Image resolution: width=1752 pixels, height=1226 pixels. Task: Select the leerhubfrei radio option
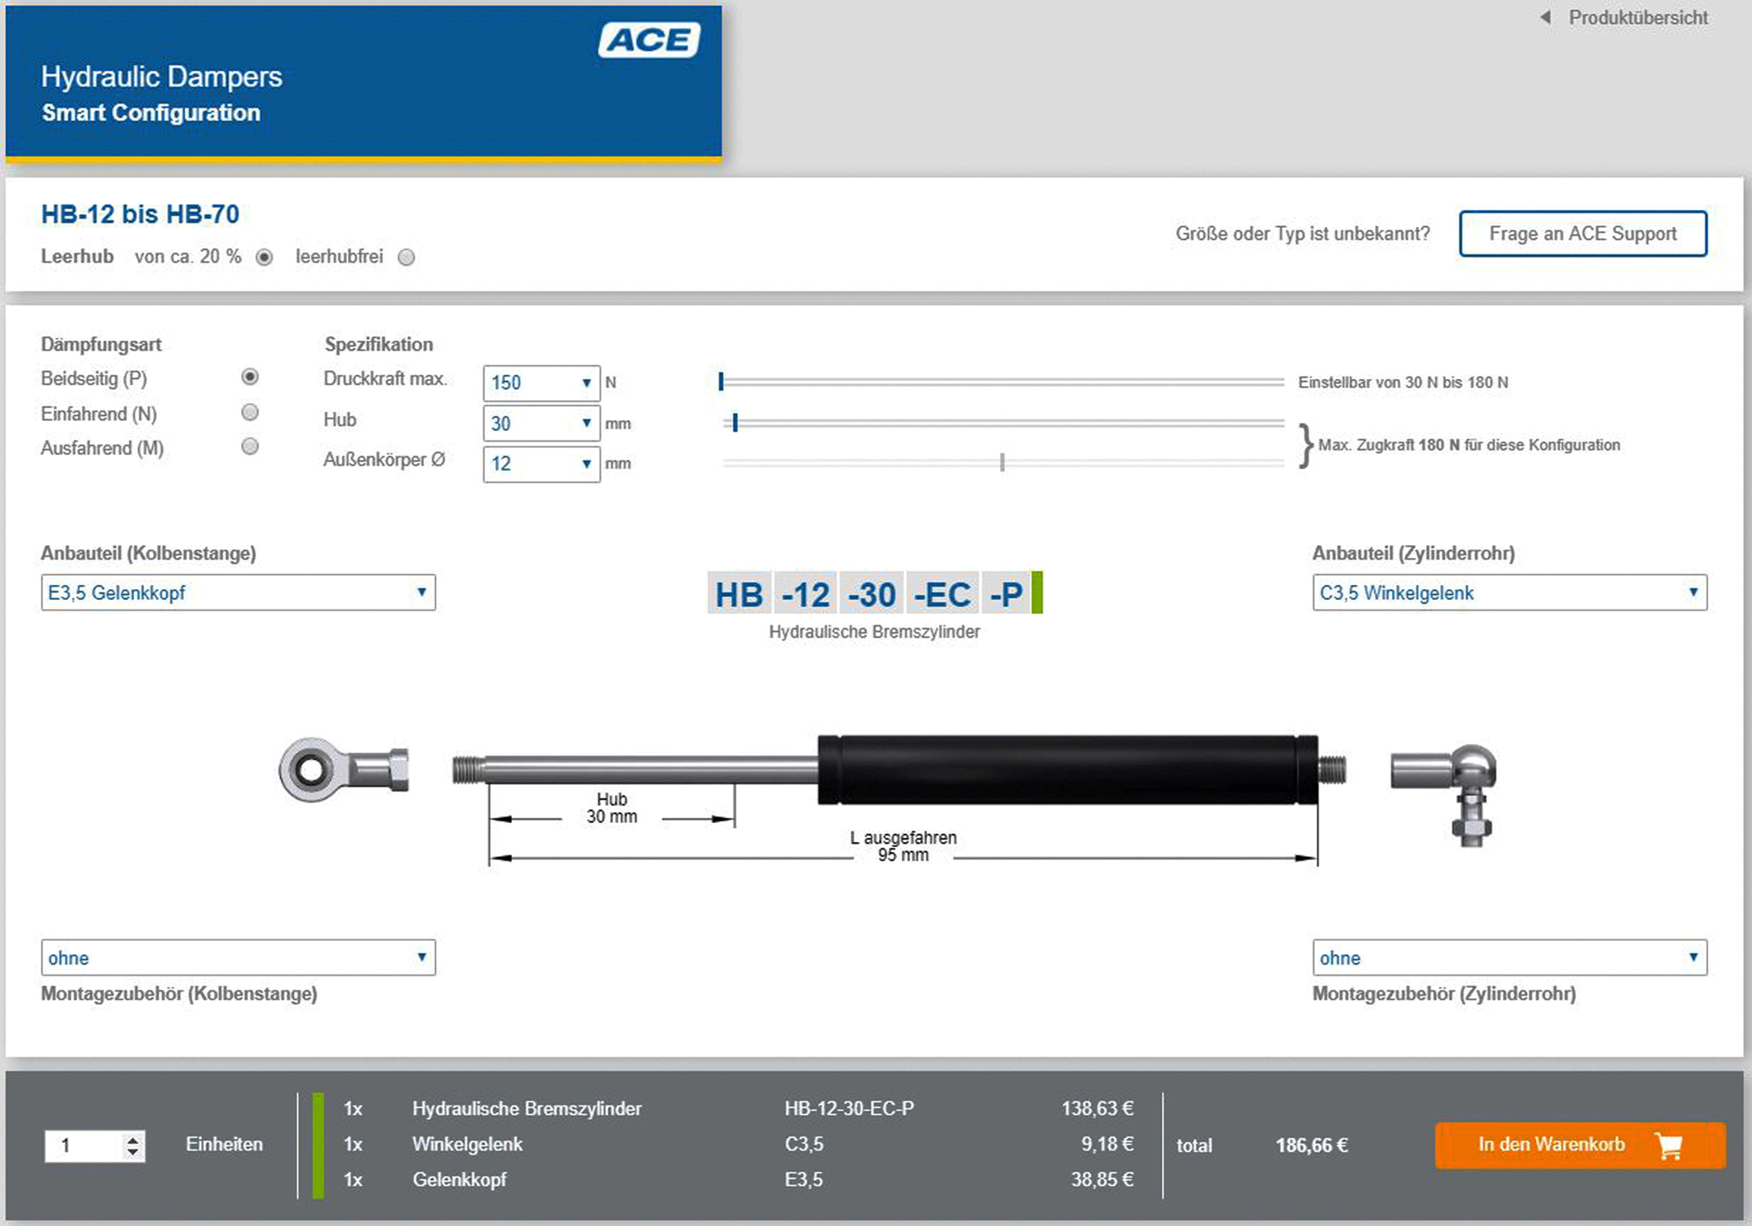407,257
